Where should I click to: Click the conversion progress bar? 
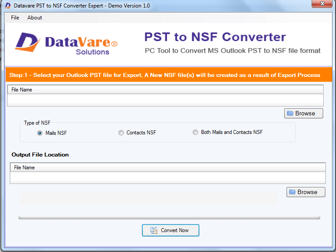[169, 218]
